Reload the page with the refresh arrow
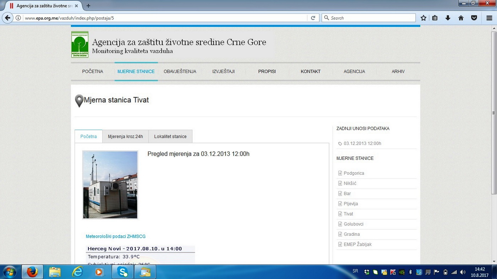The width and height of the screenshot is (497, 279). [313, 18]
